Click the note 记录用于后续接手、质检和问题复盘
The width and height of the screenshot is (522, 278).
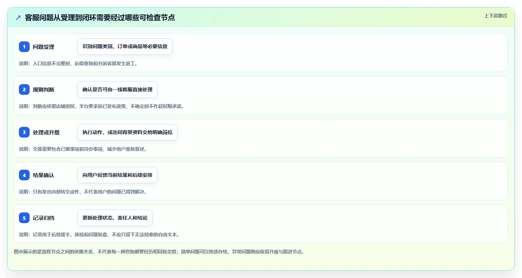[99, 235]
